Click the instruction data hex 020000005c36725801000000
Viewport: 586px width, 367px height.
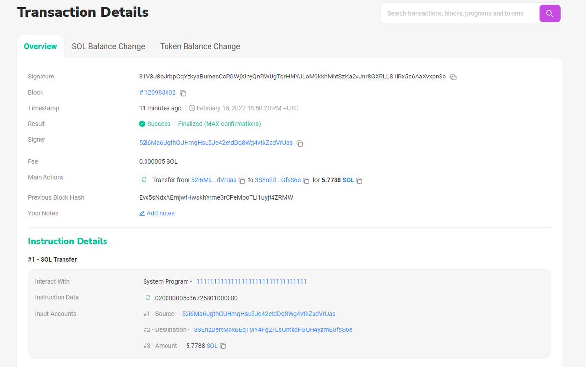(196, 298)
